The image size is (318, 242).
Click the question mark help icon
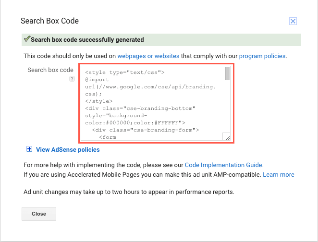pyautogui.click(x=72, y=79)
